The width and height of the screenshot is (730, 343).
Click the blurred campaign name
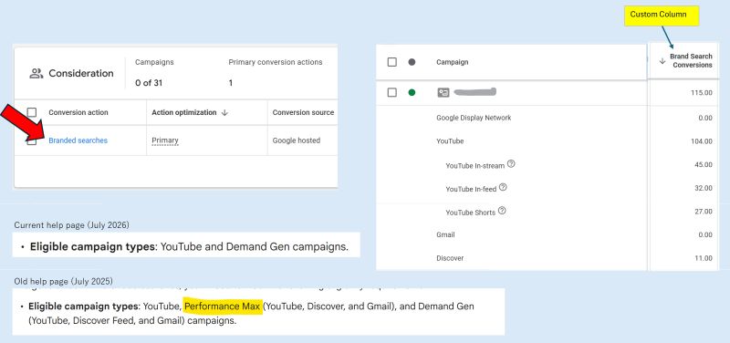click(474, 92)
